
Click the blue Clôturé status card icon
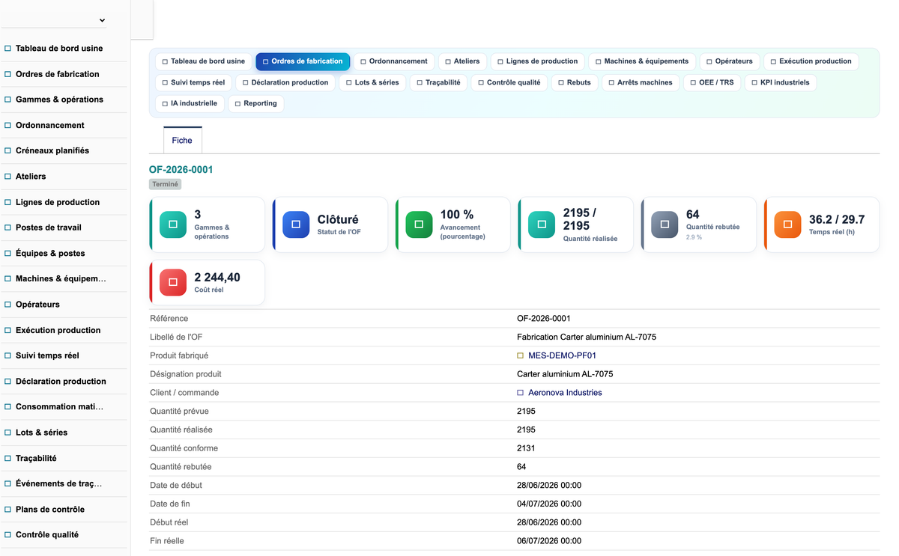296,224
